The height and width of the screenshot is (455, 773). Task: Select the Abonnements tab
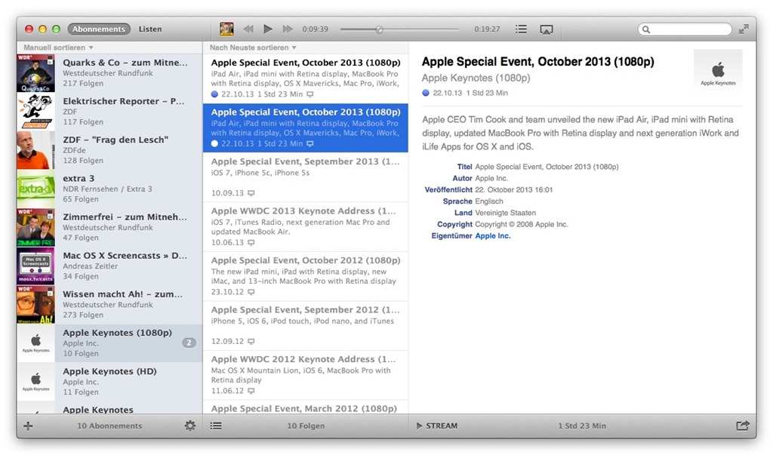(99, 29)
